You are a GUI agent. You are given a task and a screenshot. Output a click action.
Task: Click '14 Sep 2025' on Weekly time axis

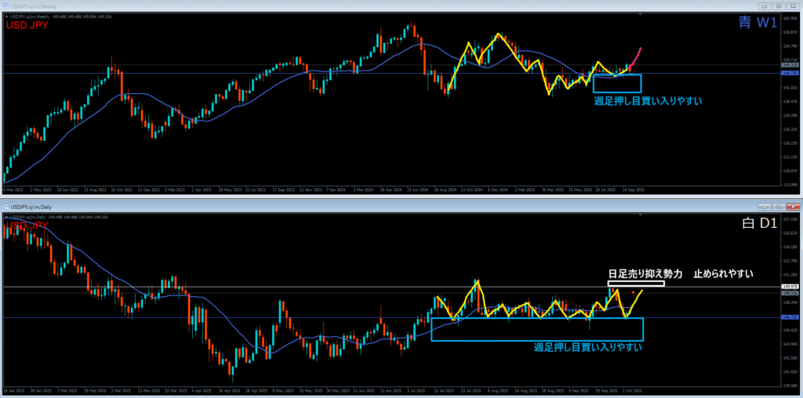(634, 190)
